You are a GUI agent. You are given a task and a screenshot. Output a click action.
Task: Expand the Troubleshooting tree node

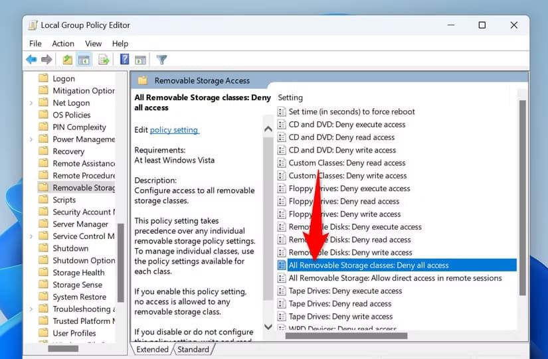[31, 309]
